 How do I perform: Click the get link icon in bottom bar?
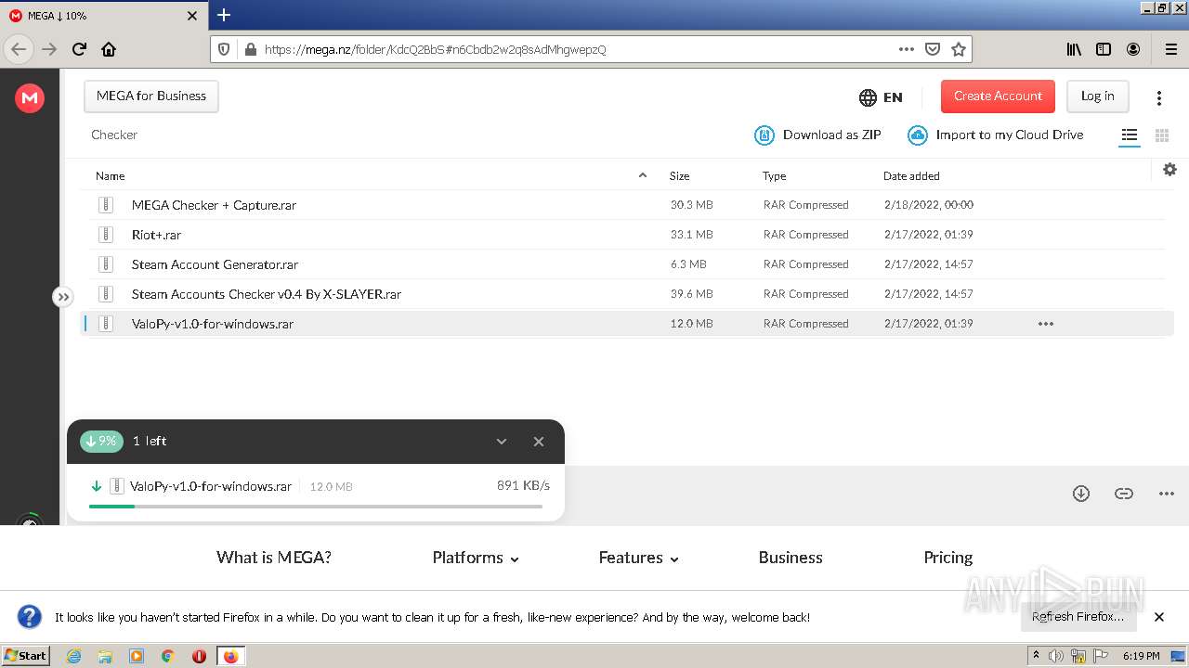point(1124,494)
